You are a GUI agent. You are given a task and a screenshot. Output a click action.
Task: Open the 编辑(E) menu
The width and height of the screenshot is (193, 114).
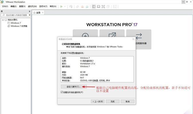(13, 6)
